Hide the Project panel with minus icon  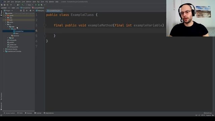click(33, 10)
